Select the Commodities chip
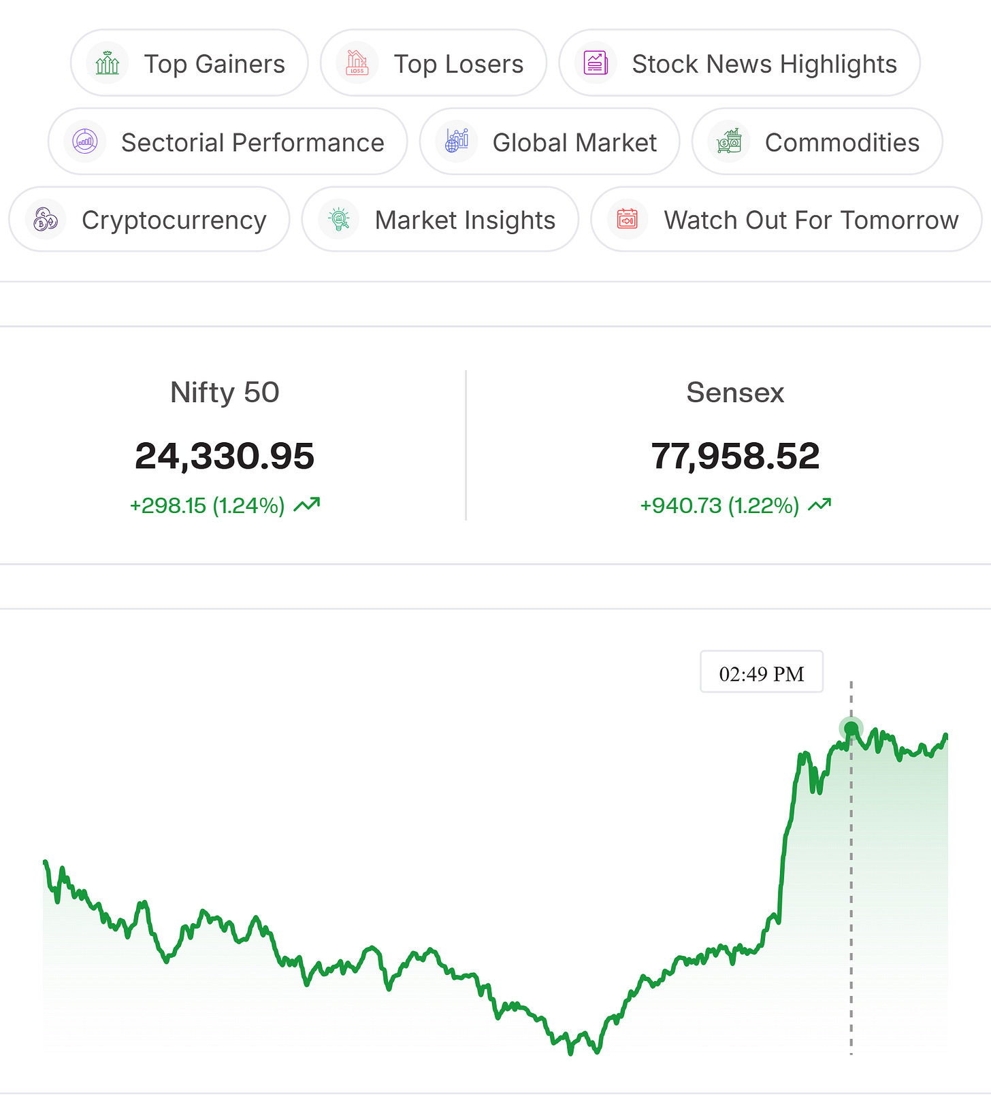 click(817, 142)
